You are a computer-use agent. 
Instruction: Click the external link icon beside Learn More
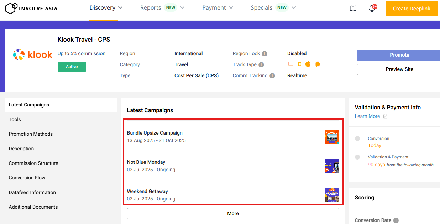(385, 116)
